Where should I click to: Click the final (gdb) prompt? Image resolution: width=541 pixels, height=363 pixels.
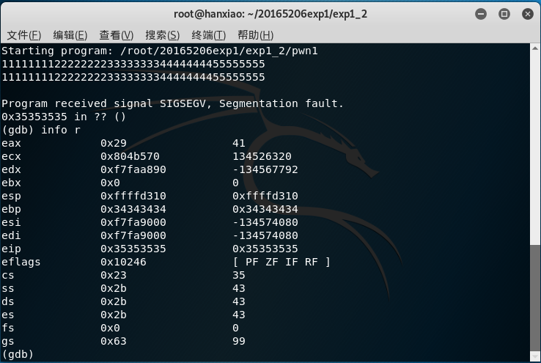click(x=18, y=354)
